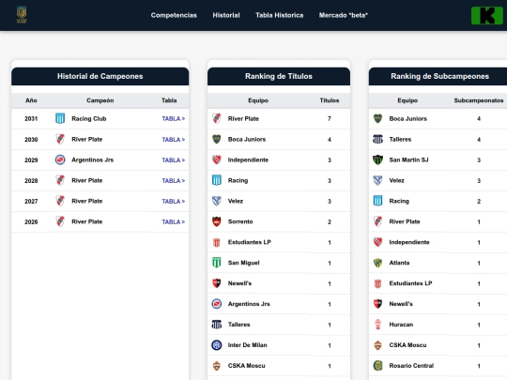Select San Miguel team name
The image size is (507, 380).
tap(243, 263)
